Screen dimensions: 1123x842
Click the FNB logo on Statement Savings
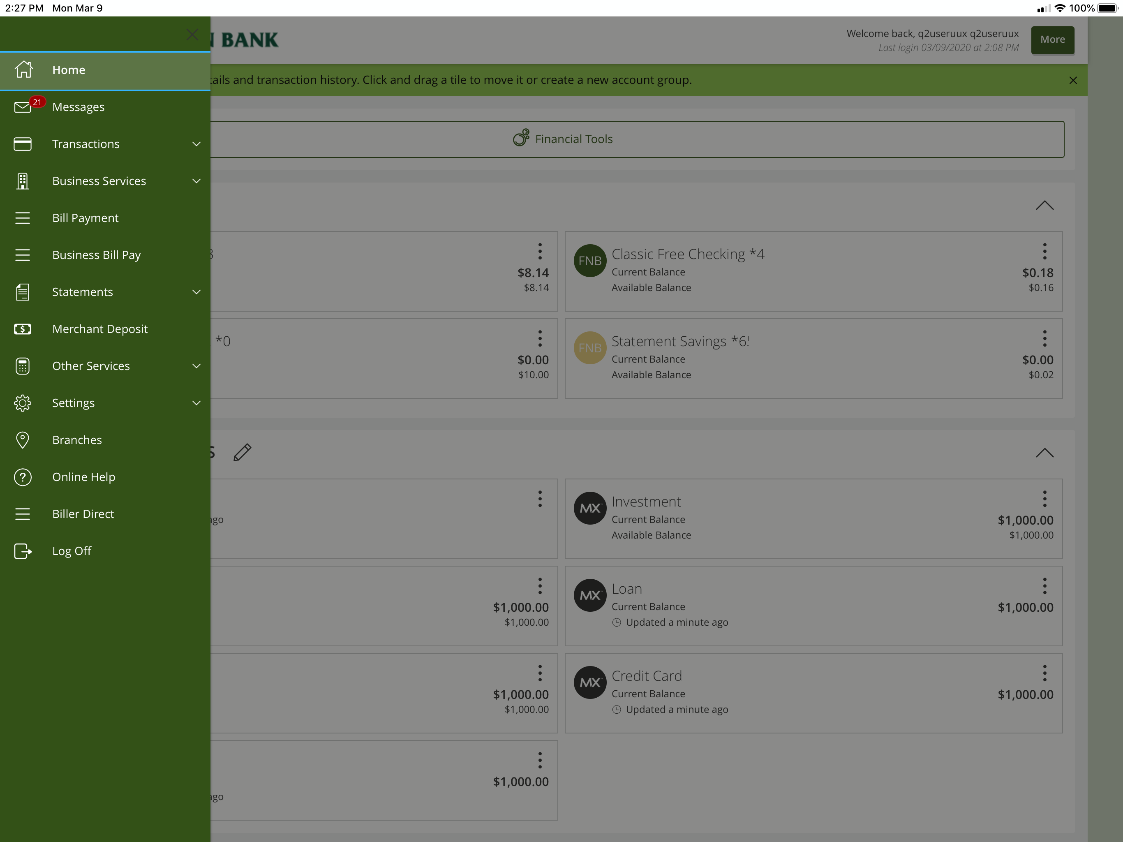[589, 348]
